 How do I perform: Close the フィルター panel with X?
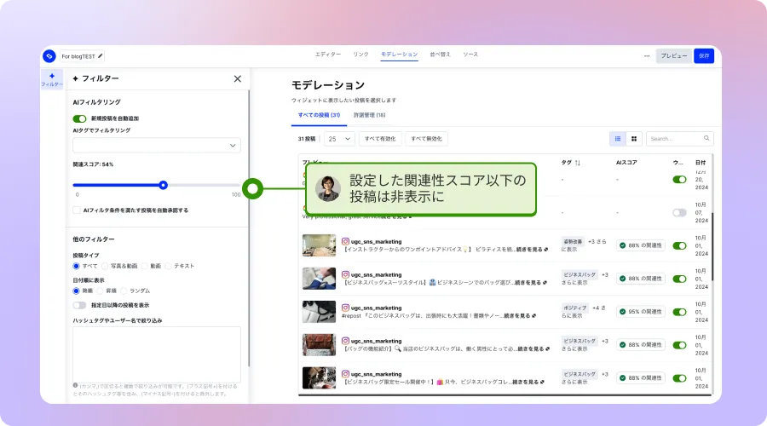point(237,78)
